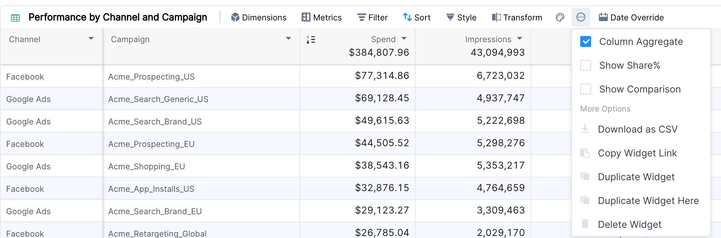
Task: Click the color palette icon
Action: tap(560, 17)
